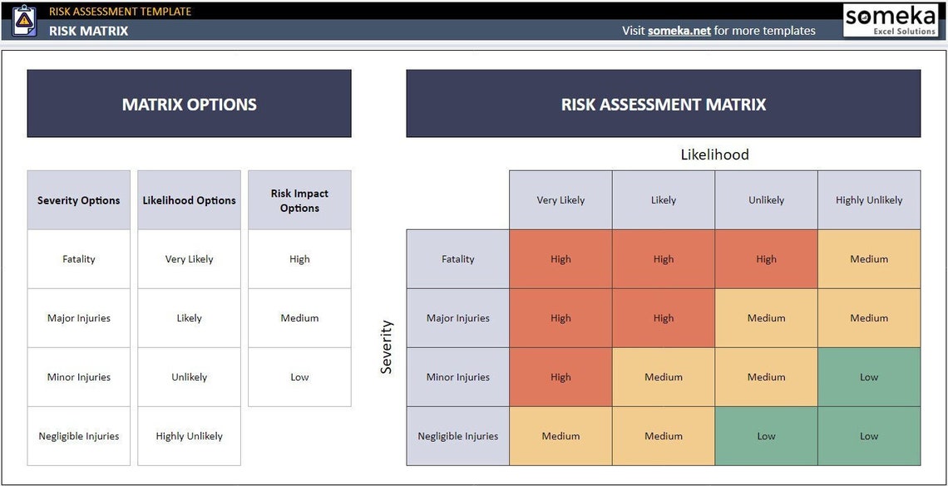
Task: Click the Low cell for Negligible Injuries Unlikely
Action: pos(766,435)
